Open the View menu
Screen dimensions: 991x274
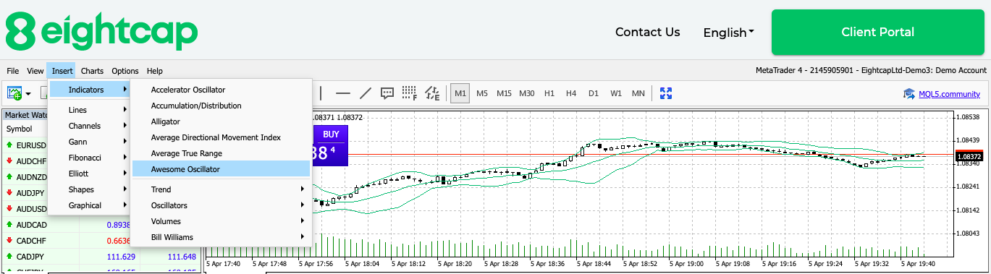pos(35,71)
